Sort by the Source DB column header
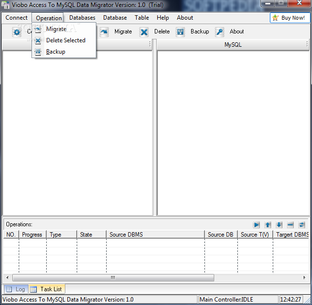This screenshot has height=305, width=312. 221,235
